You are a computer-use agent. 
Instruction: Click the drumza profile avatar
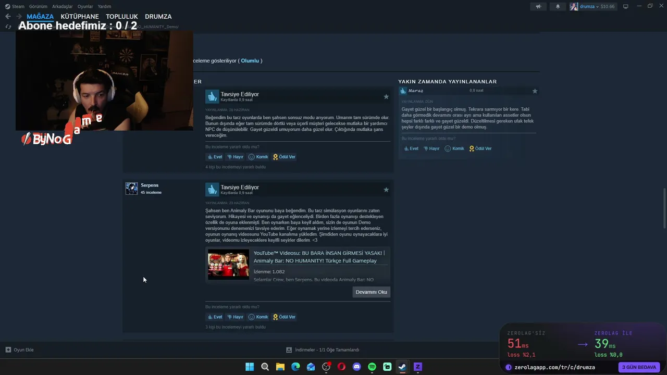(x=574, y=6)
